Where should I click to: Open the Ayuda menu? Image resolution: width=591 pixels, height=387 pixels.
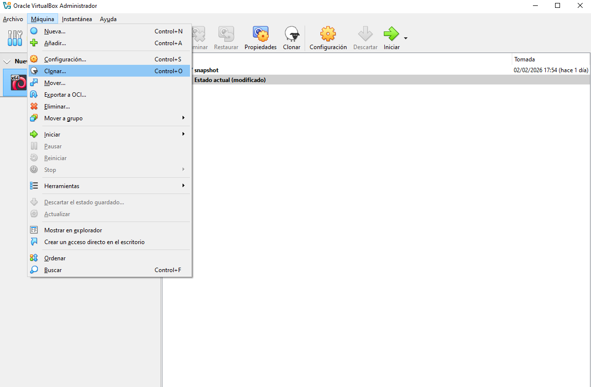tap(108, 19)
